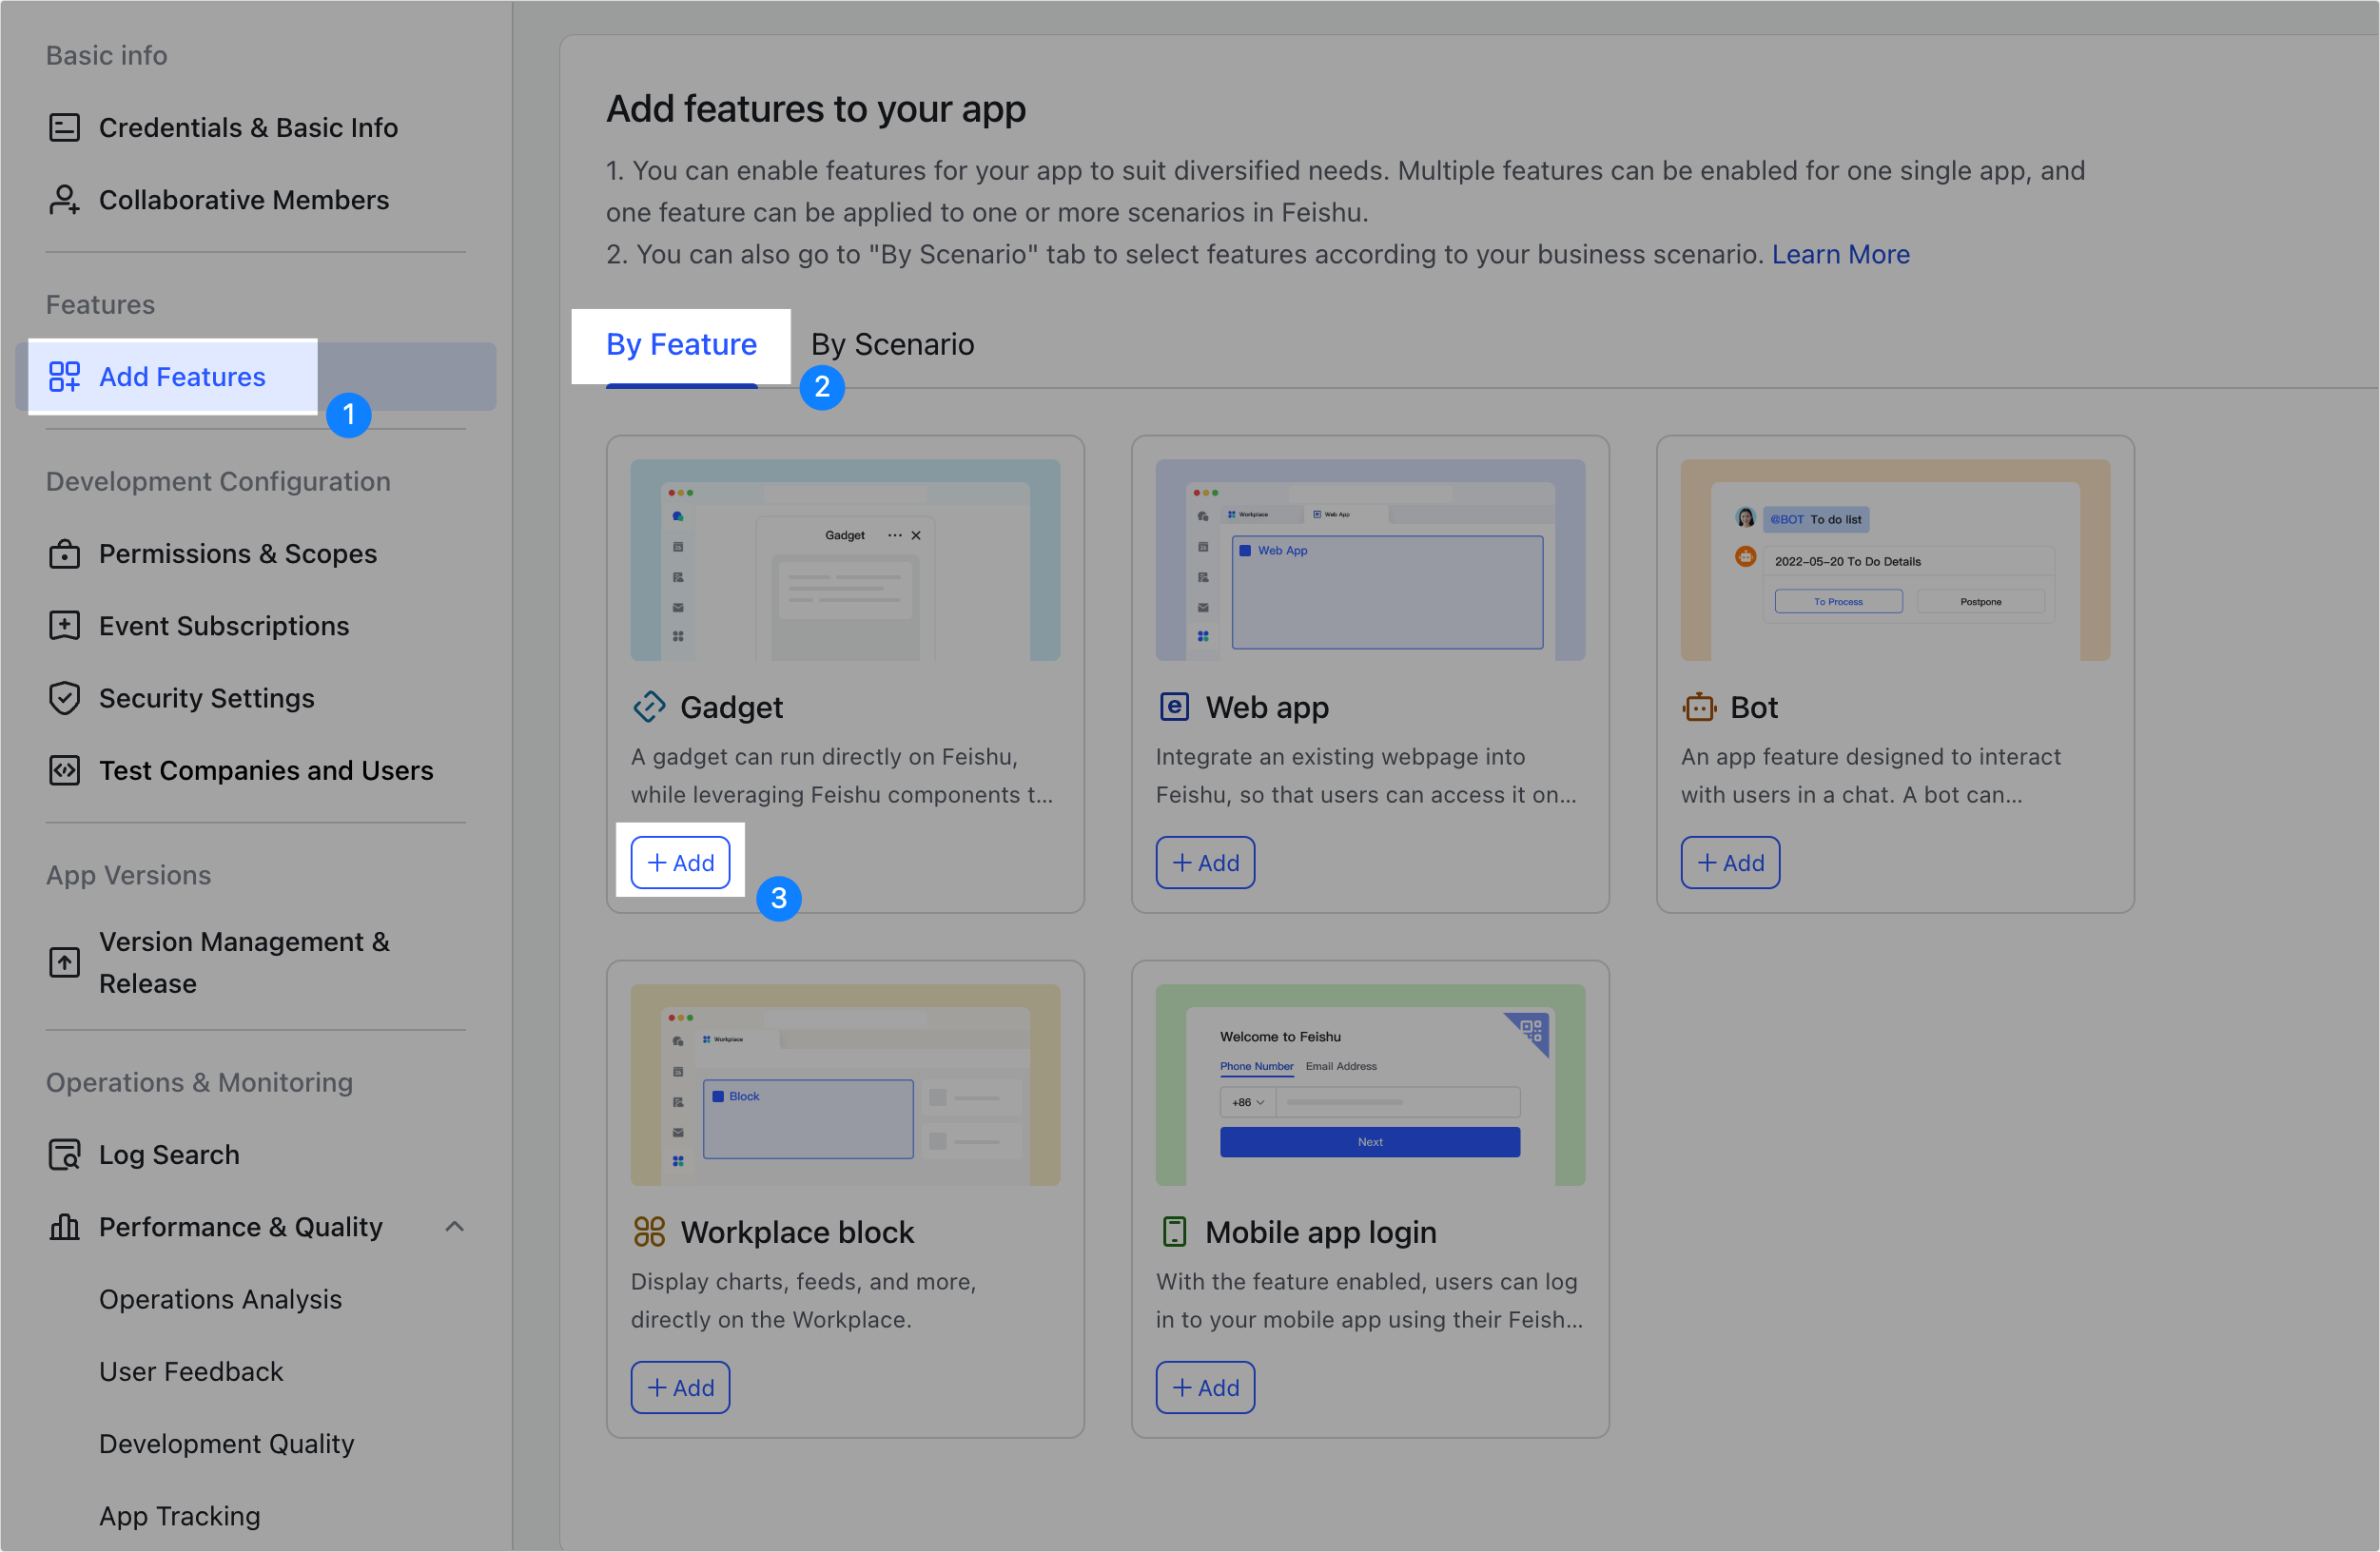Image resolution: width=2380 pixels, height=1552 pixels.
Task: Click the Performance & Quality chart icon
Action: 64,1227
